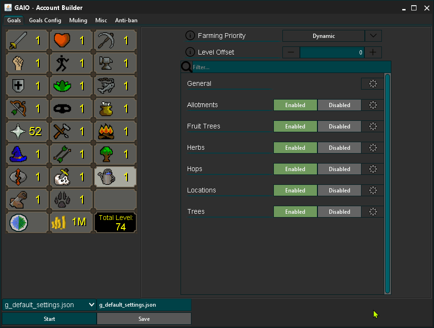
Task: Open g_default_settings.json profile dropdown
Action: coord(49,305)
